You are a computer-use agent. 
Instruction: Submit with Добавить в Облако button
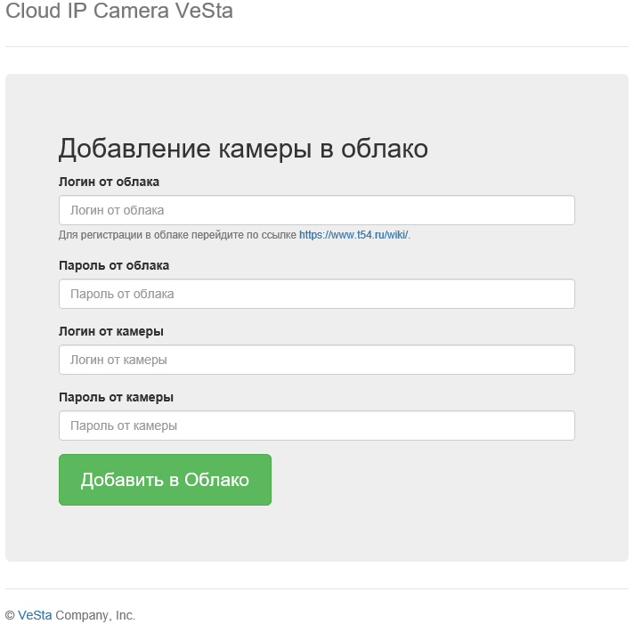(x=165, y=480)
